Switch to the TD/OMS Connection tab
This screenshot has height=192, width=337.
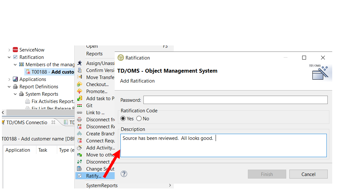point(27,123)
